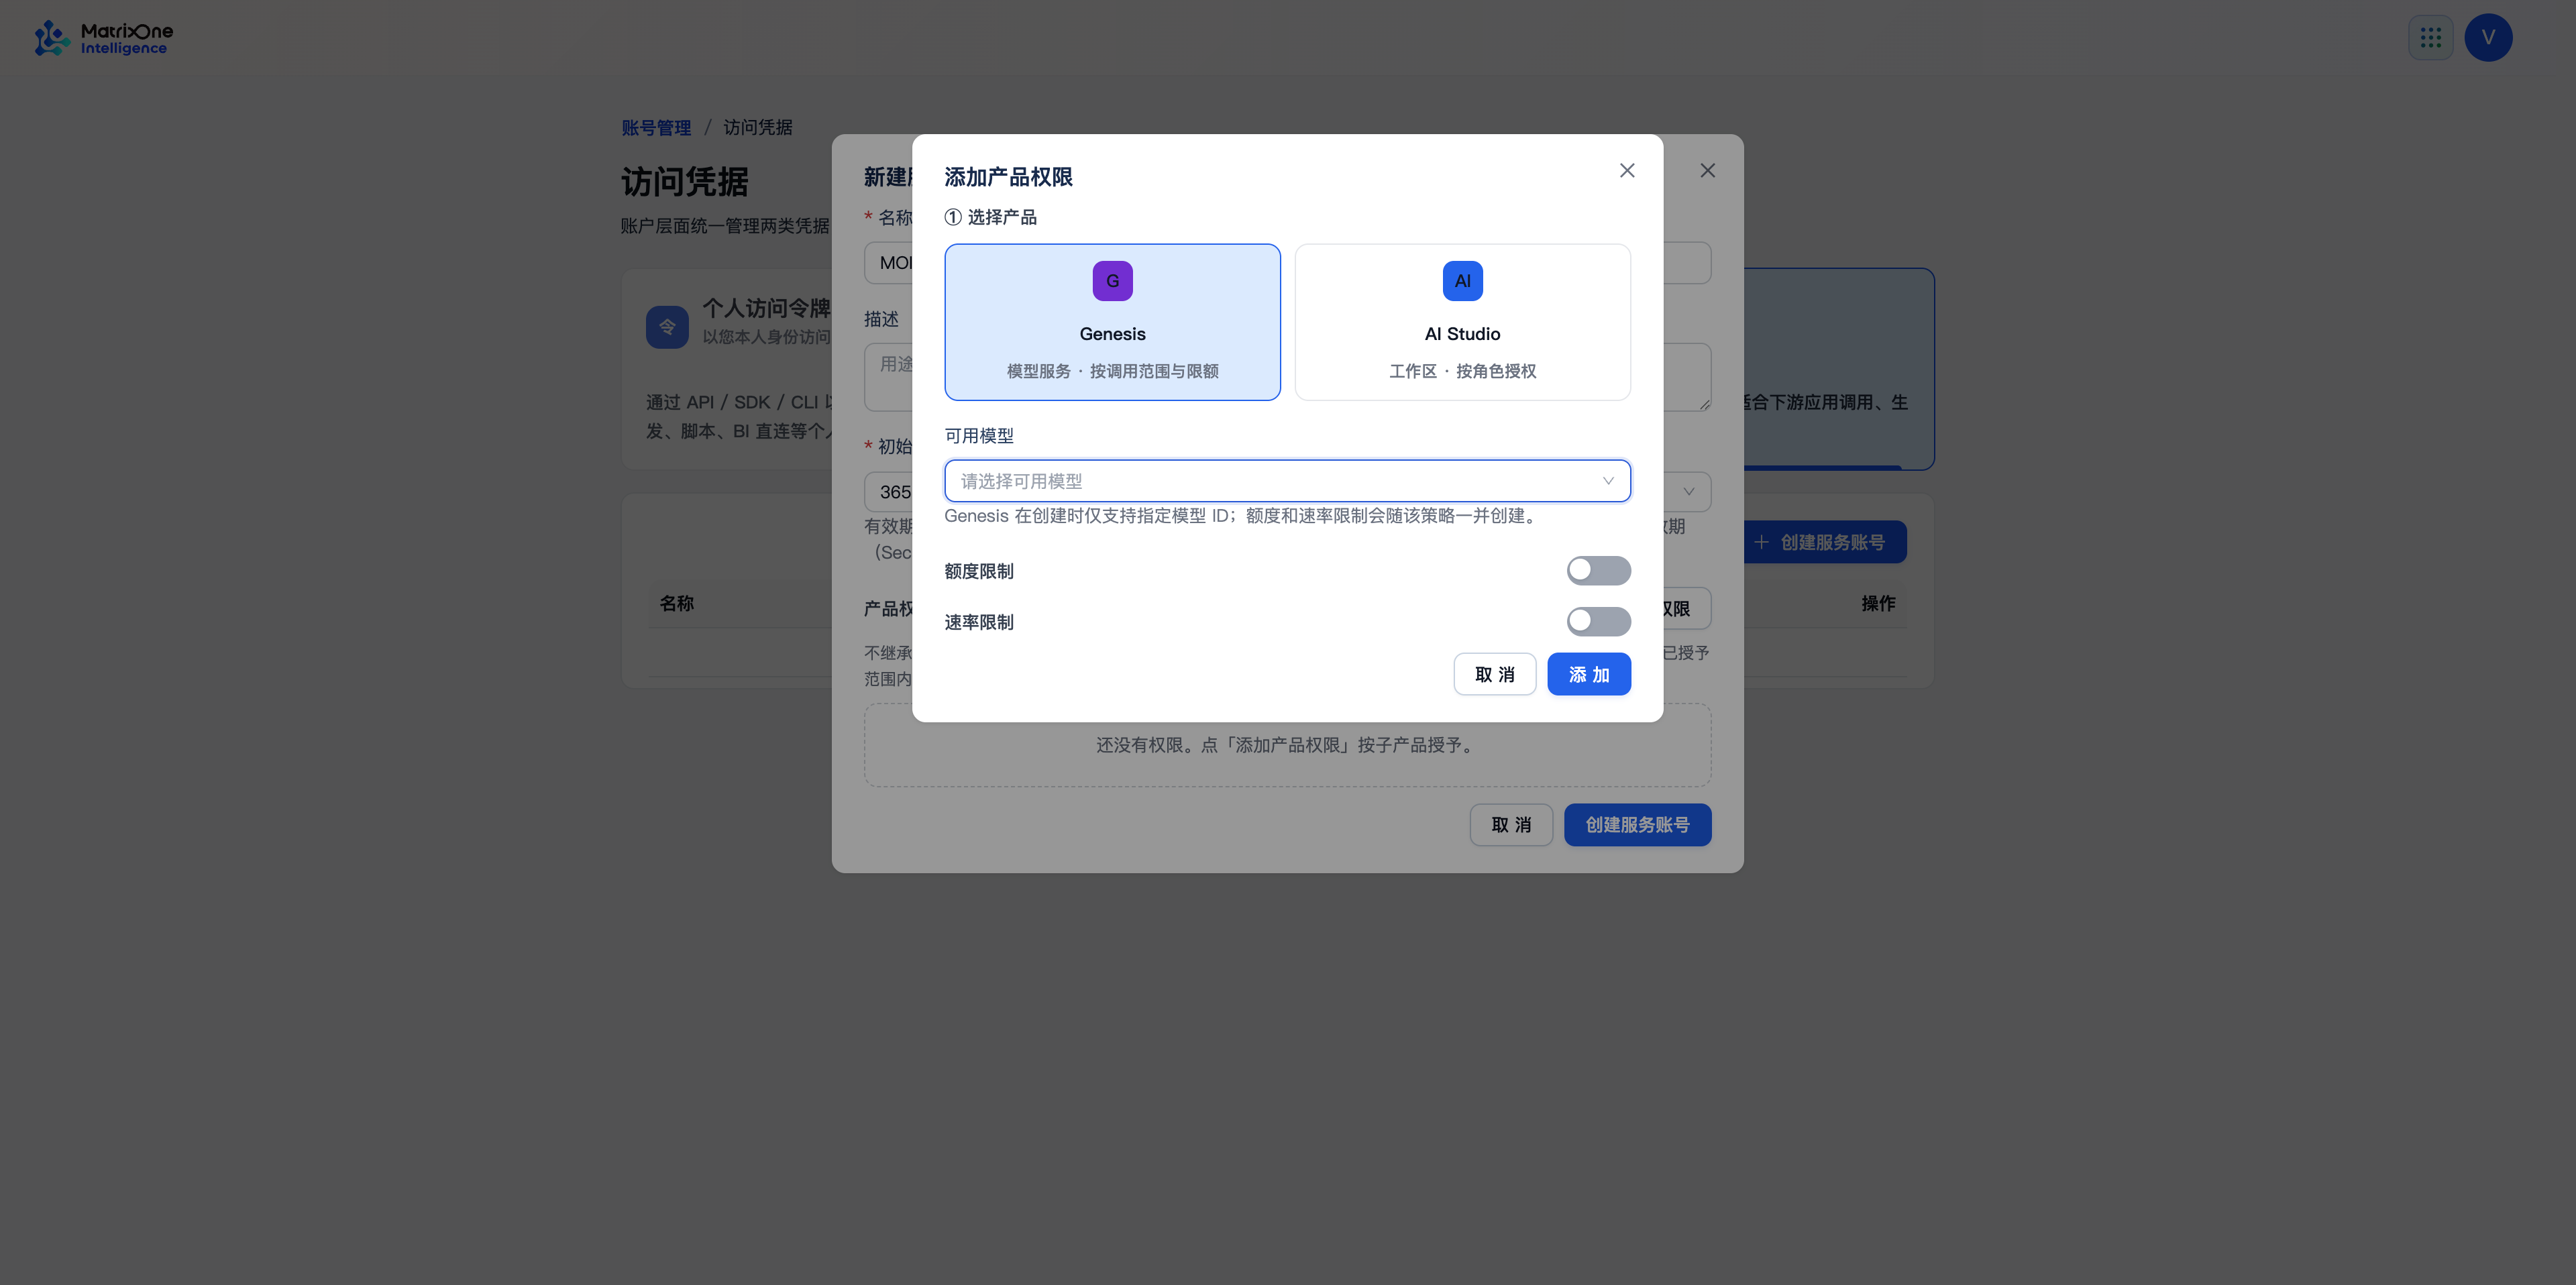This screenshot has width=2576, height=1285.
Task: Click the 操作 column header
Action: (1878, 603)
